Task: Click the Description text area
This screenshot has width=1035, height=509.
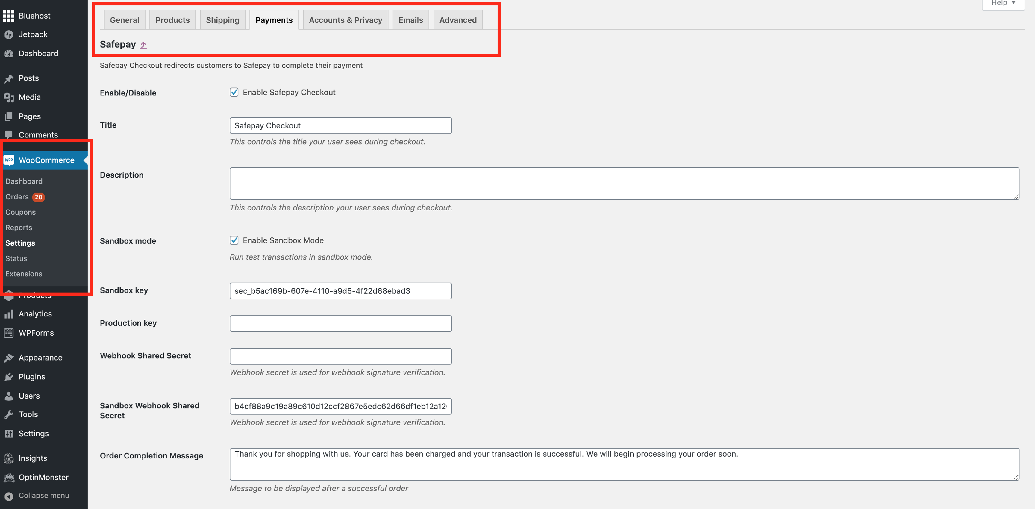Action: [624, 183]
